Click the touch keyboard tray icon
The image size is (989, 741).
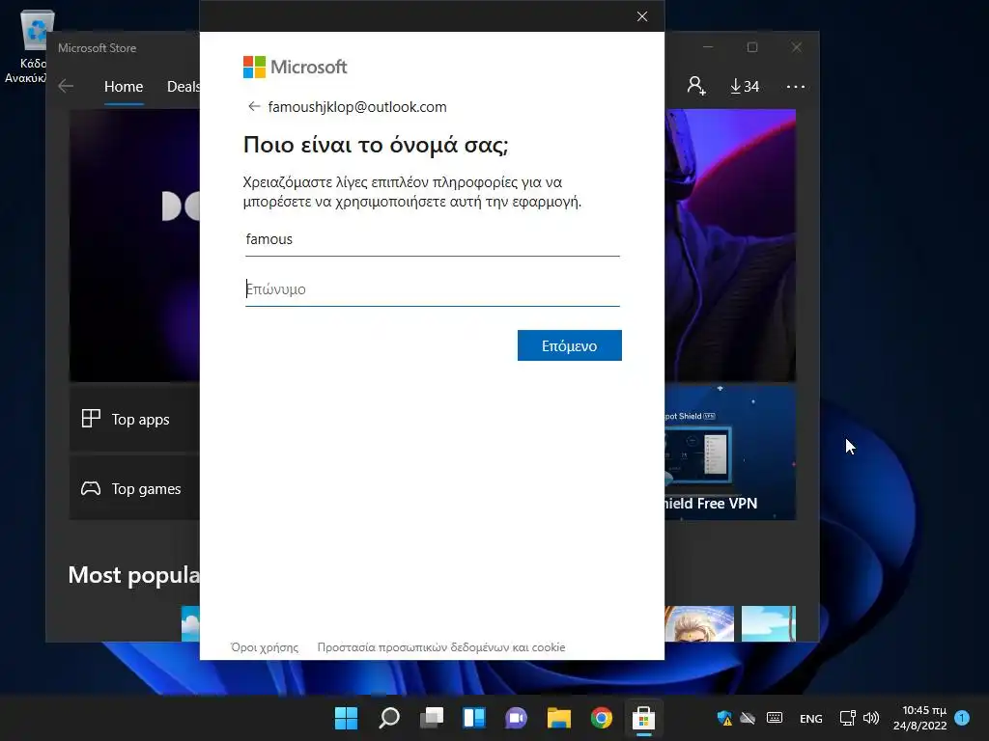775,718
